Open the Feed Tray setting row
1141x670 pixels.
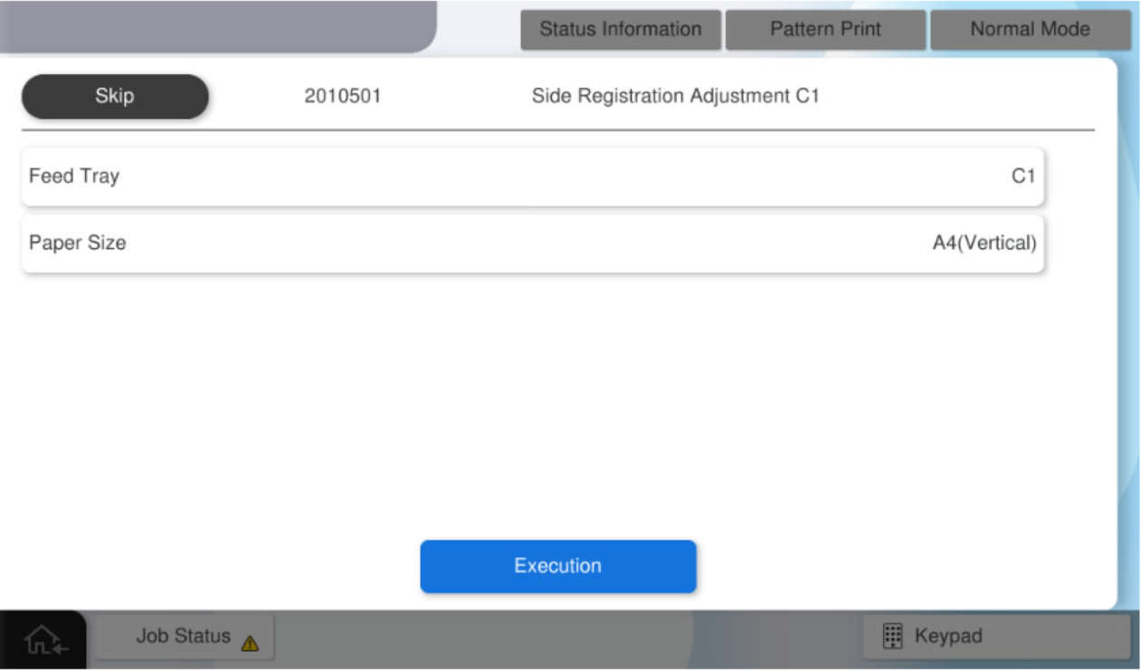click(532, 177)
